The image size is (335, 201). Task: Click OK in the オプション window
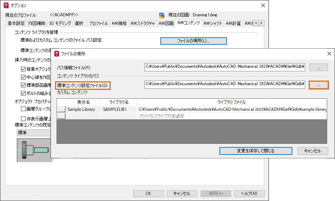tap(149, 194)
